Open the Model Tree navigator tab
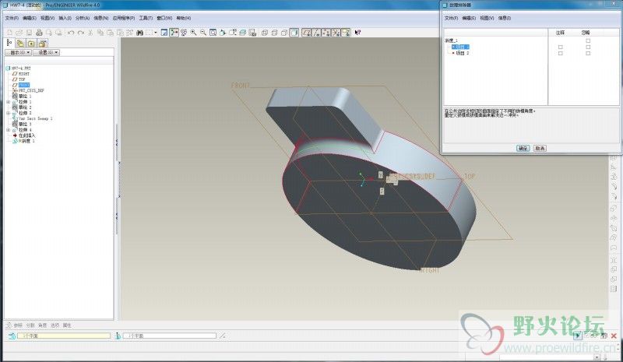Image resolution: width=623 pixels, height=362 pixels. click(9, 43)
